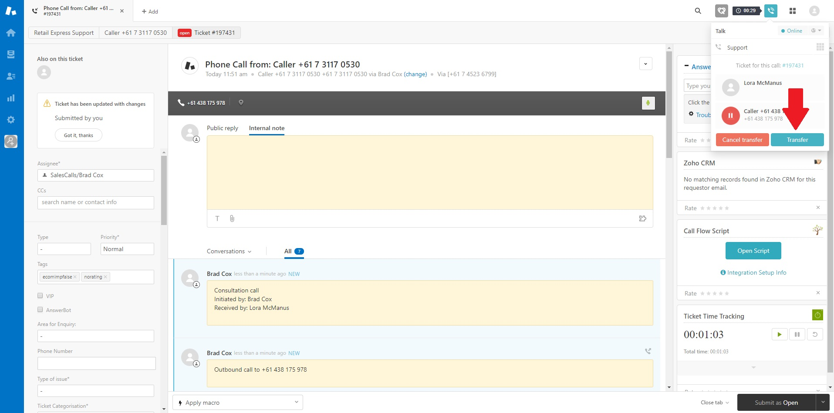This screenshot has width=834, height=413.
Task: Open the Close tab dropdown
Action: [x=715, y=403]
